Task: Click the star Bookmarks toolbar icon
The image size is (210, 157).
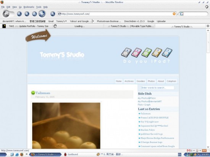Action: pos(42,14)
